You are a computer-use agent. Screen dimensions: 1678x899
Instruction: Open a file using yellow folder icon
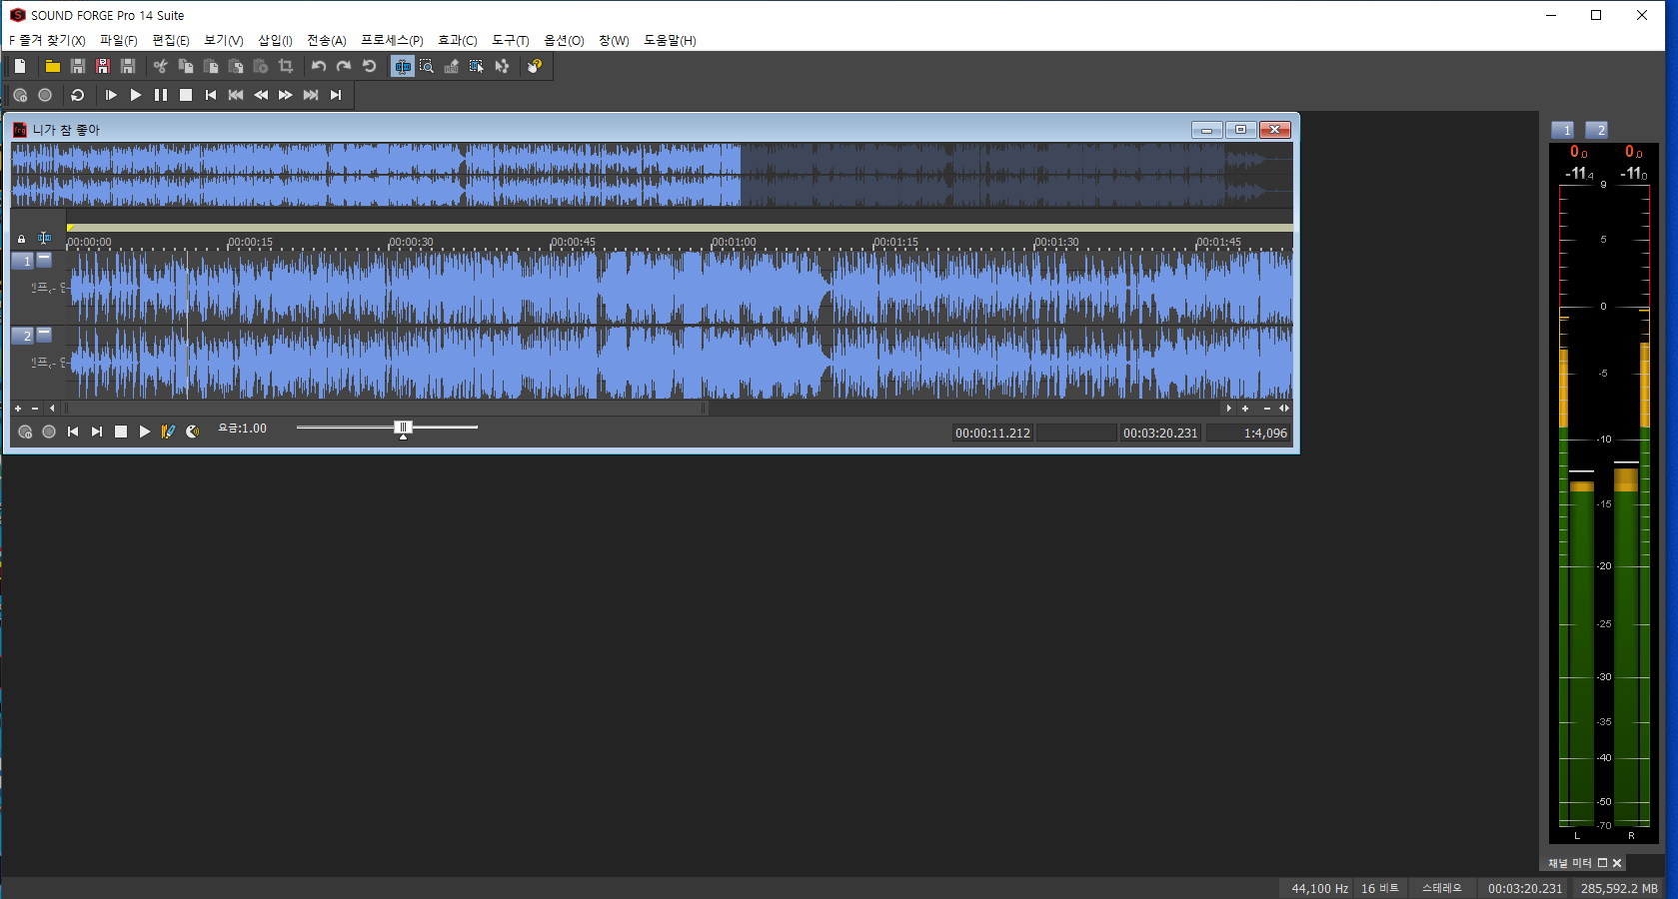53,66
